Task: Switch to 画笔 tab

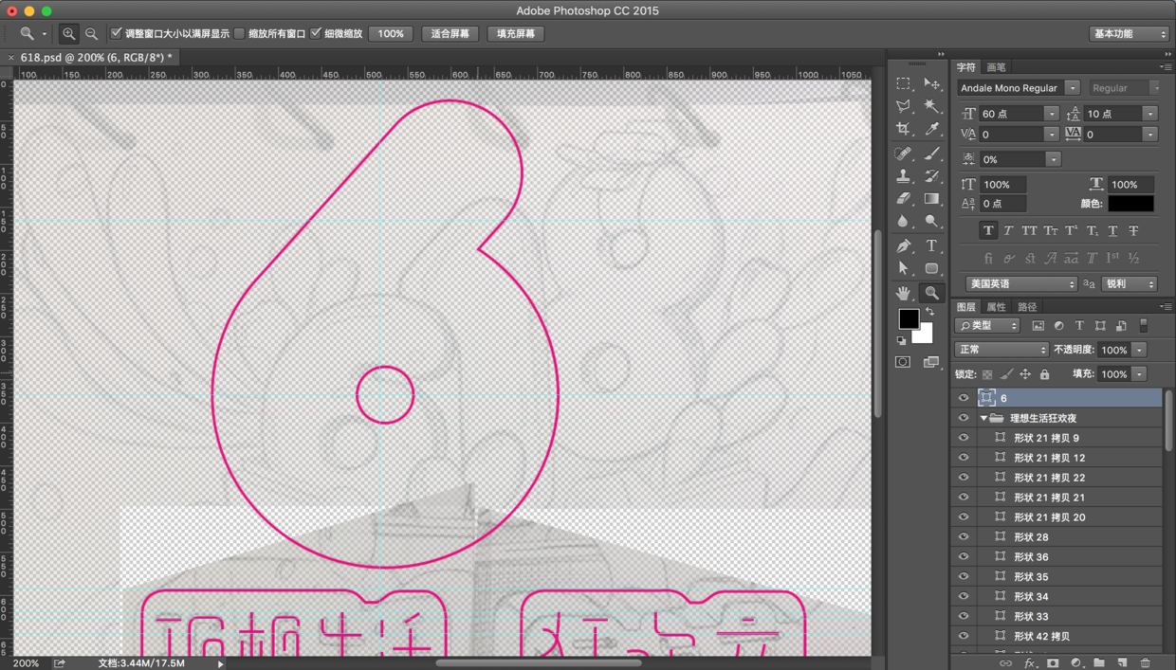Action: click(x=996, y=67)
